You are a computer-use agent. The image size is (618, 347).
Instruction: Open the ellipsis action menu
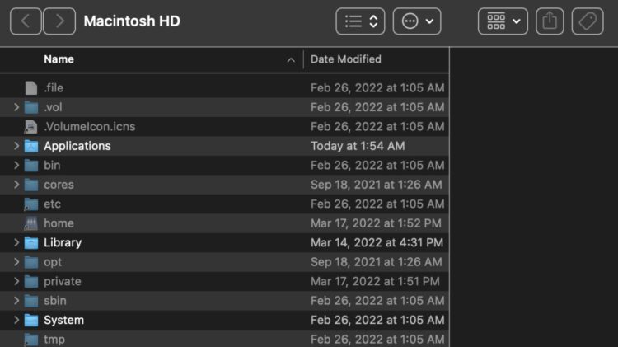[416, 21]
